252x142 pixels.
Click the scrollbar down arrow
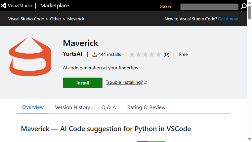tap(249, 139)
